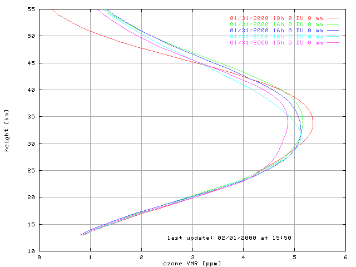Image resolution: width=356 pixels, height=267 pixels.
Task: Click the blue legend line sample
Action: [x=333, y=30]
